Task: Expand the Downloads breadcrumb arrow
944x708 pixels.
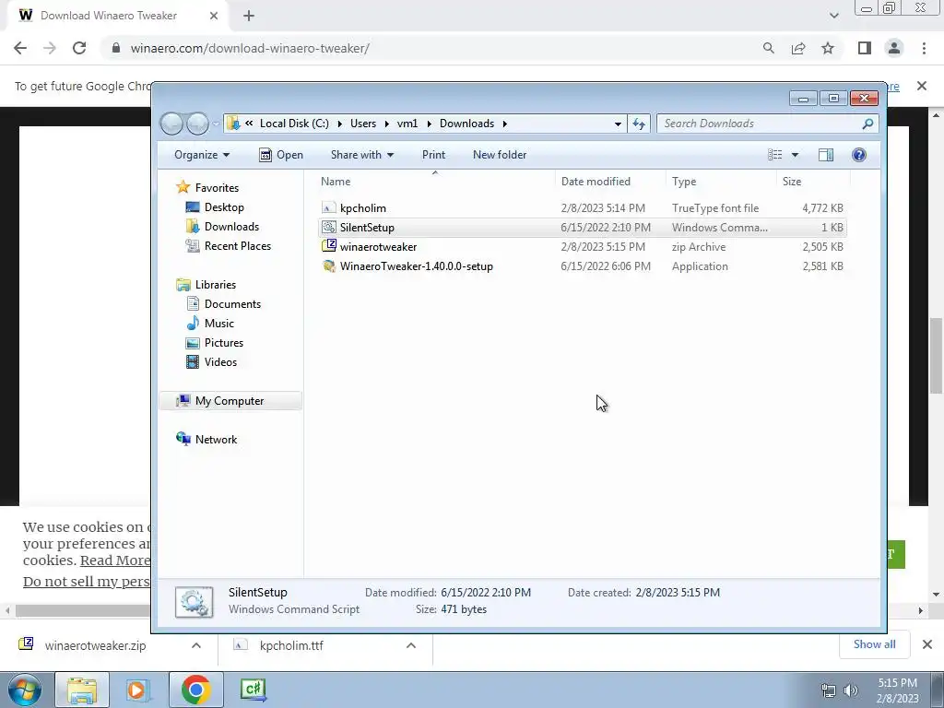Action: coord(504,124)
